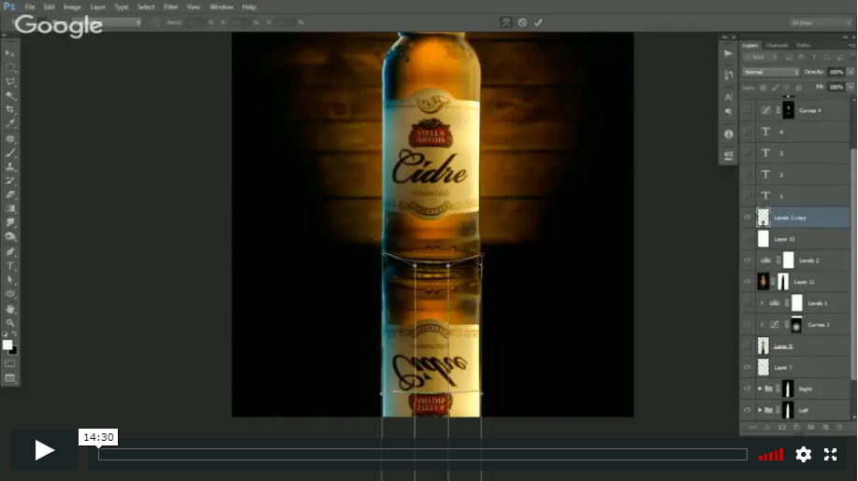Open the Fill dropdown arrow
The image size is (858, 481).
(x=851, y=87)
